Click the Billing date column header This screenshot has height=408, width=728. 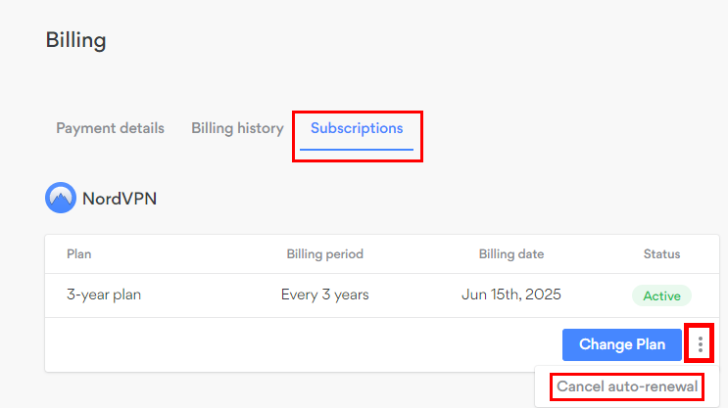(x=511, y=254)
